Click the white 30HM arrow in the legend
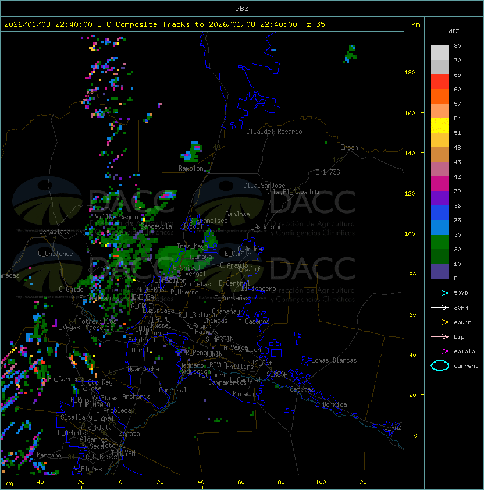Viewport: 484px width, 490px height. coord(440,307)
